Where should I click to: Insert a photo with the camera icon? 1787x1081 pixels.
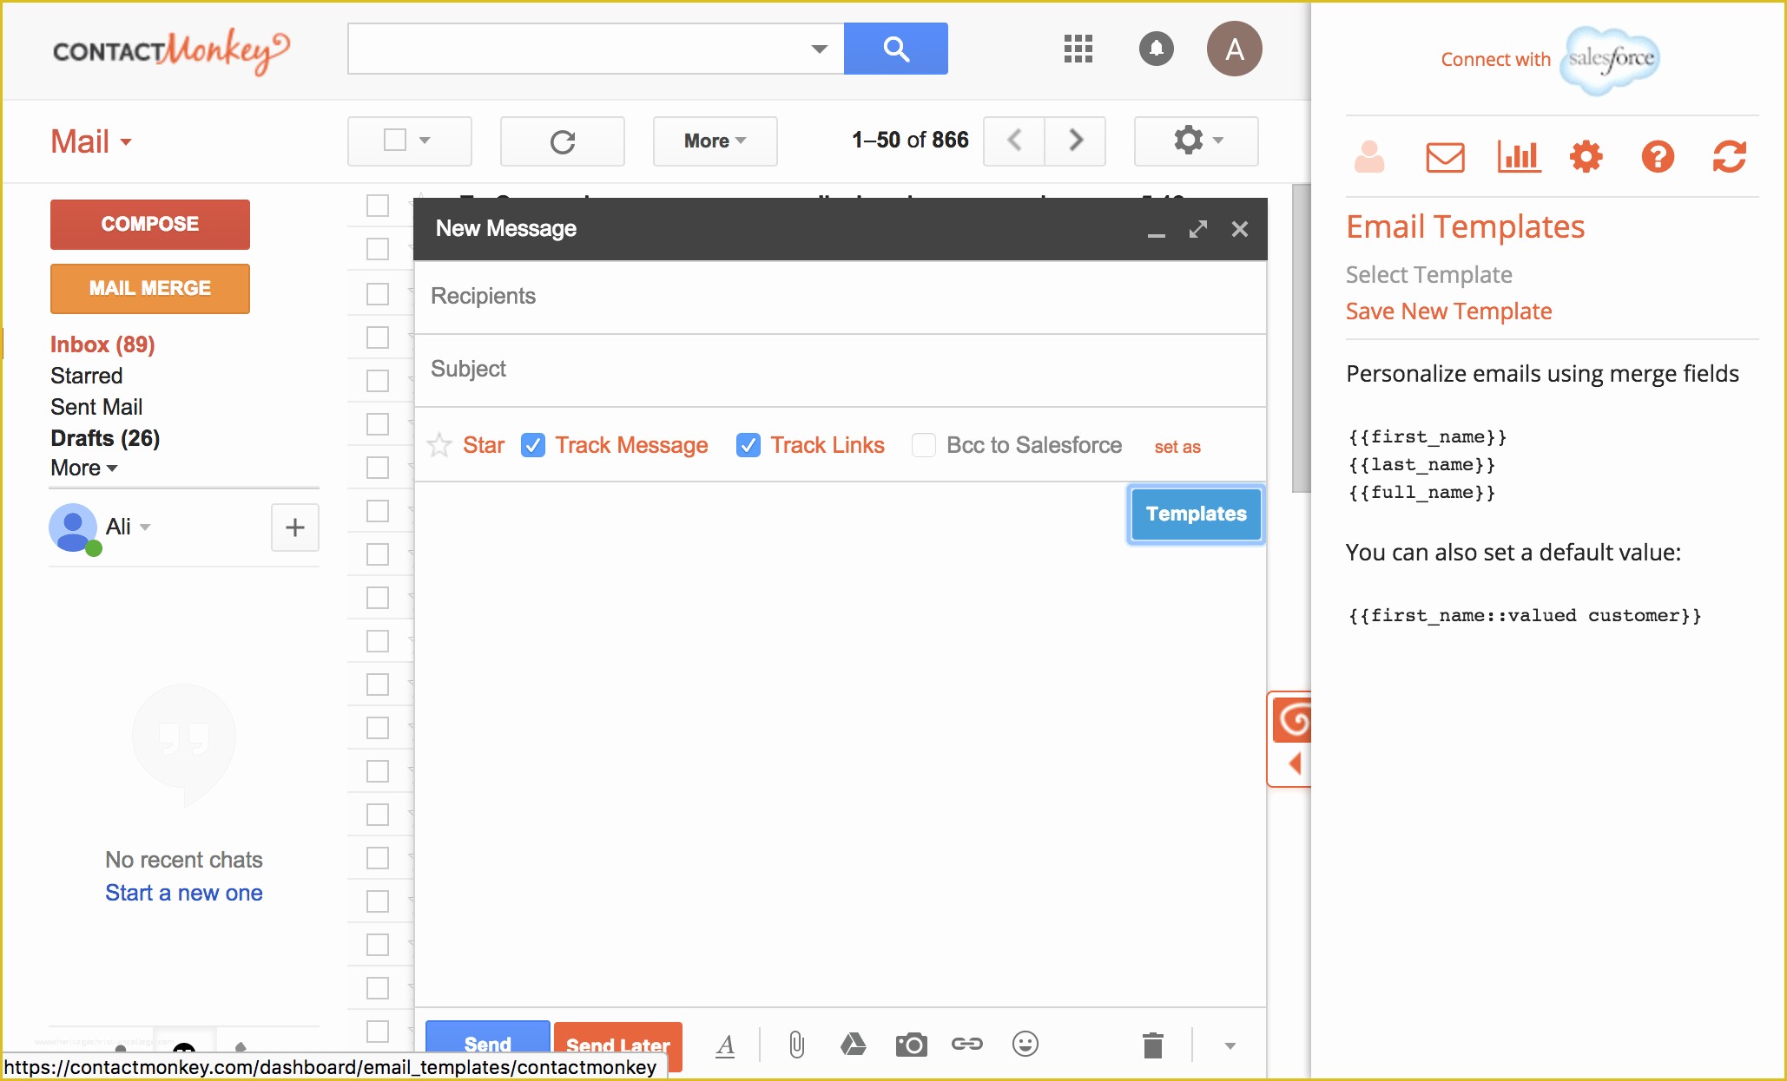911,1045
